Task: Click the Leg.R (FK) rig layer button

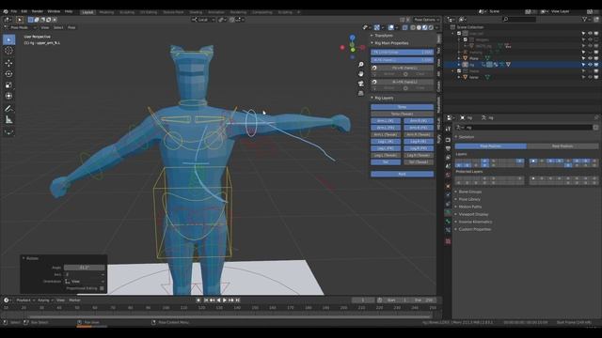Action: [419, 148]
